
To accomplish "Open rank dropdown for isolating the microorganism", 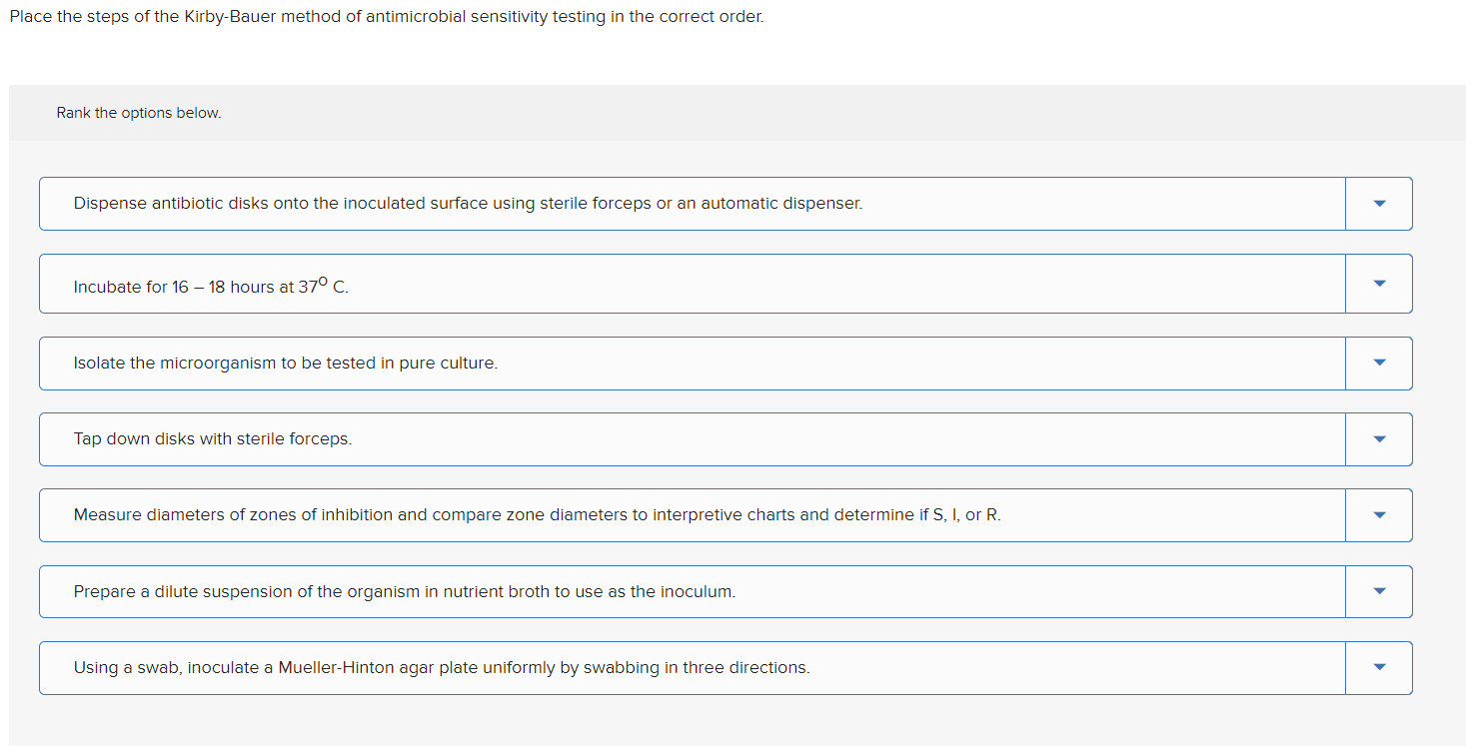I will 1379,364.
